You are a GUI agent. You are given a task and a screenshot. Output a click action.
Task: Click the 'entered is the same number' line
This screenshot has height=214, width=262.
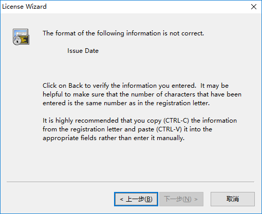[x=126, y=103]
